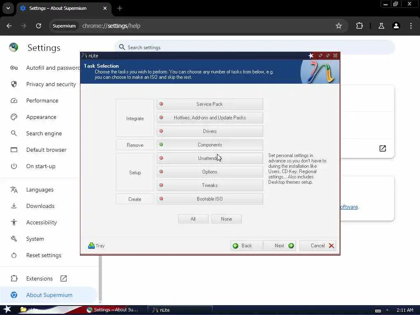This screenshot has width=420, height=315.
Task: Click the Integrate group label
Action: point(135,119)
